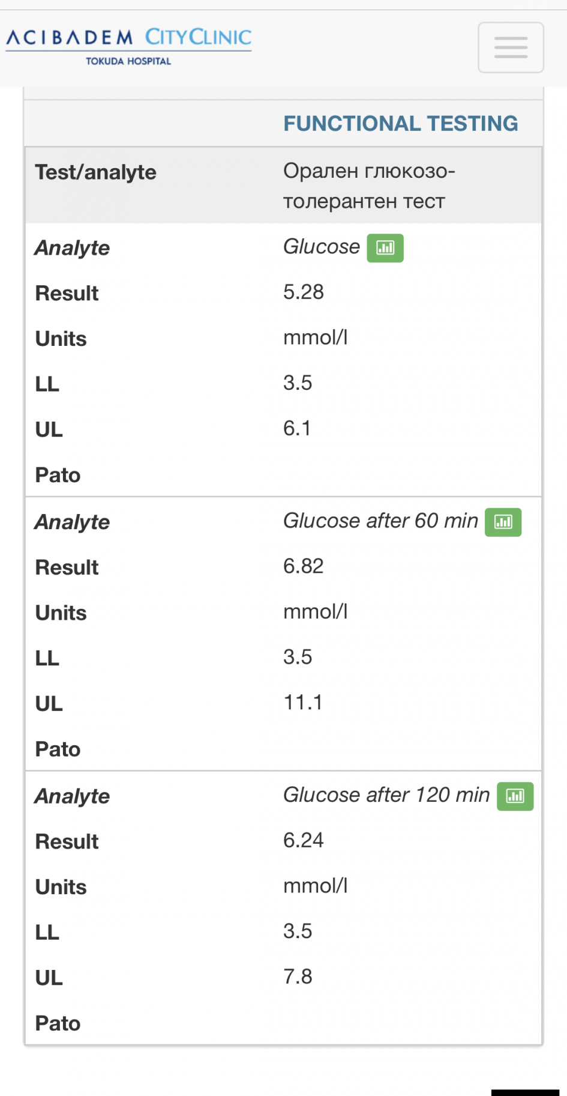
Task: Click the fasting glucose result 5.28
Action: 303,292
